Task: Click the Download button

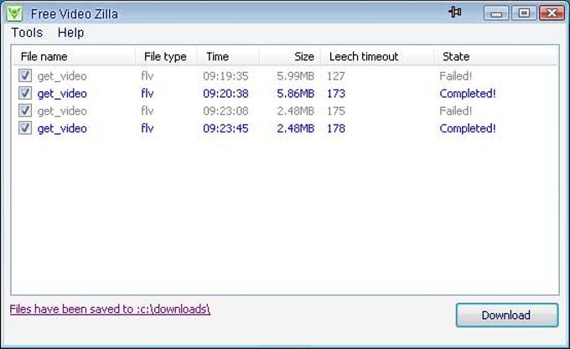Action: coord(507,315)
